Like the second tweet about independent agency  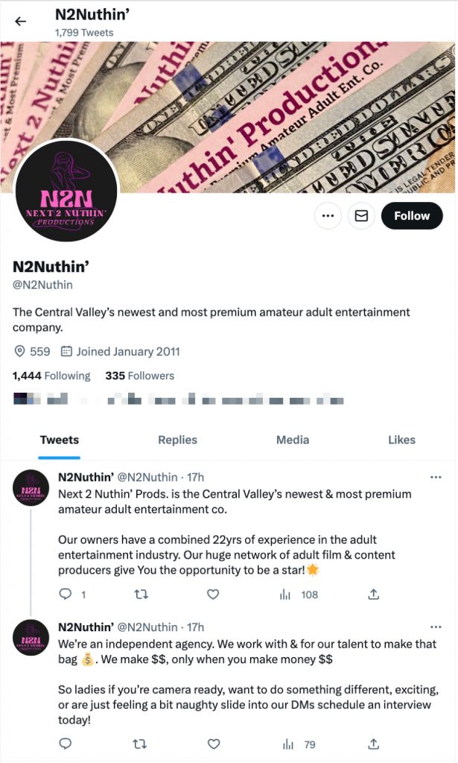213,743
